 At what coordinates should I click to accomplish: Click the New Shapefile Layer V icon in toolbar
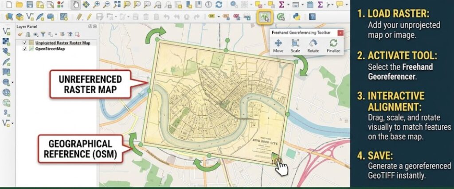coord(30,17)
